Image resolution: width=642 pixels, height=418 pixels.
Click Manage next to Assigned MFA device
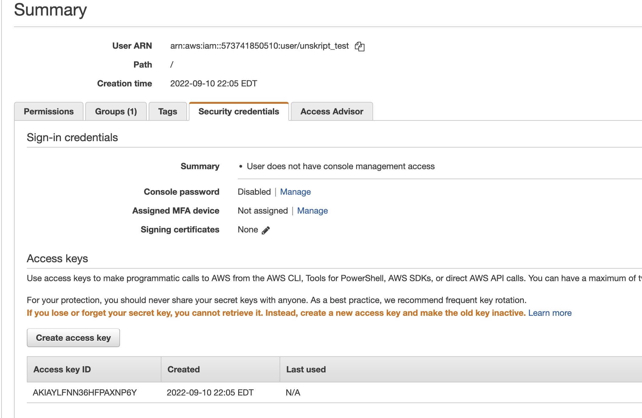[312, 211]
